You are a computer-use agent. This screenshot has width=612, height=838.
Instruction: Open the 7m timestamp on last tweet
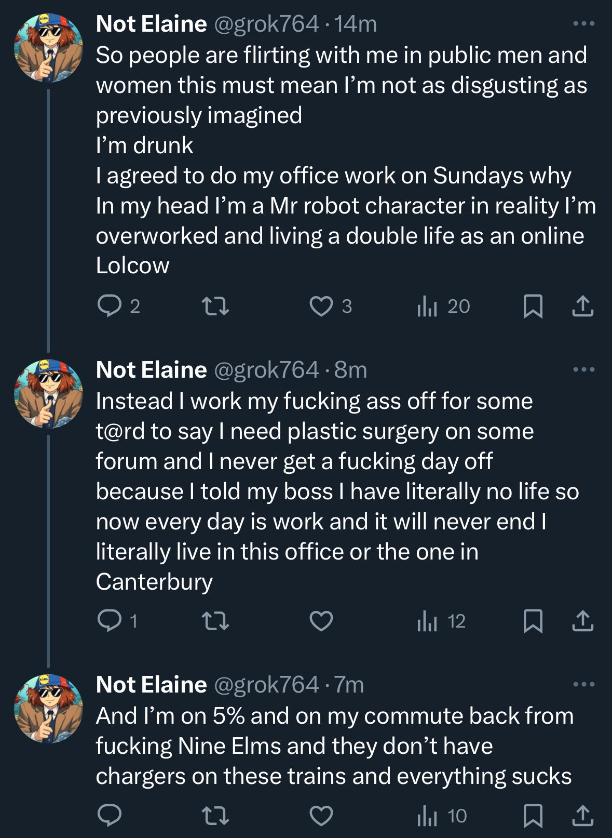click(x=349, y=685)
